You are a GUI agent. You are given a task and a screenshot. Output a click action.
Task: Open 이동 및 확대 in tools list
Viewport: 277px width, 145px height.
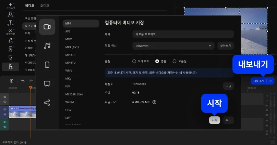tap(29, 41)
